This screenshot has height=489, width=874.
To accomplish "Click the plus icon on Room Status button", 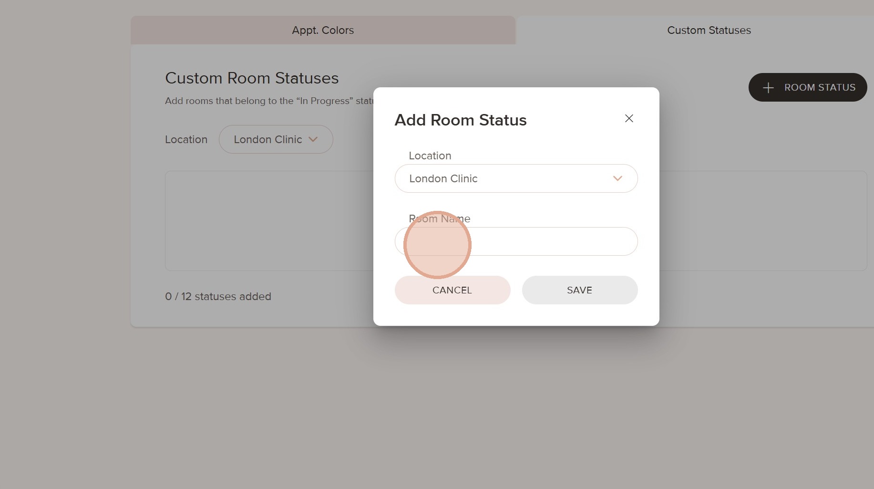I will tap(768, 88).
